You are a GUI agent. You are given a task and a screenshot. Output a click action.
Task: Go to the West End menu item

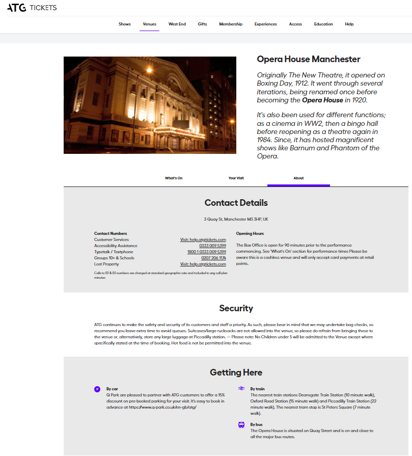[177, 24]
